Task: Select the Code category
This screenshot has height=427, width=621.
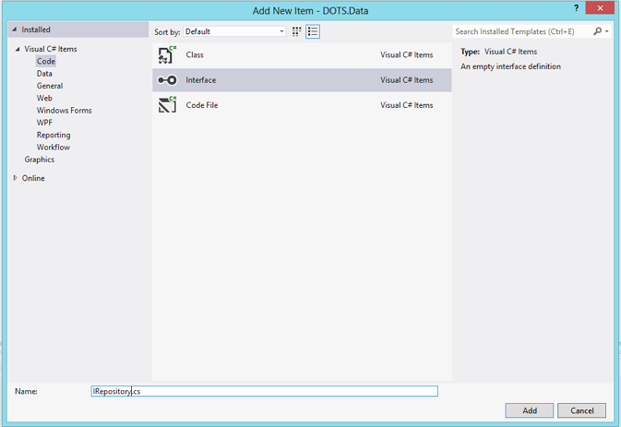Action: click(x=46, y=62)
